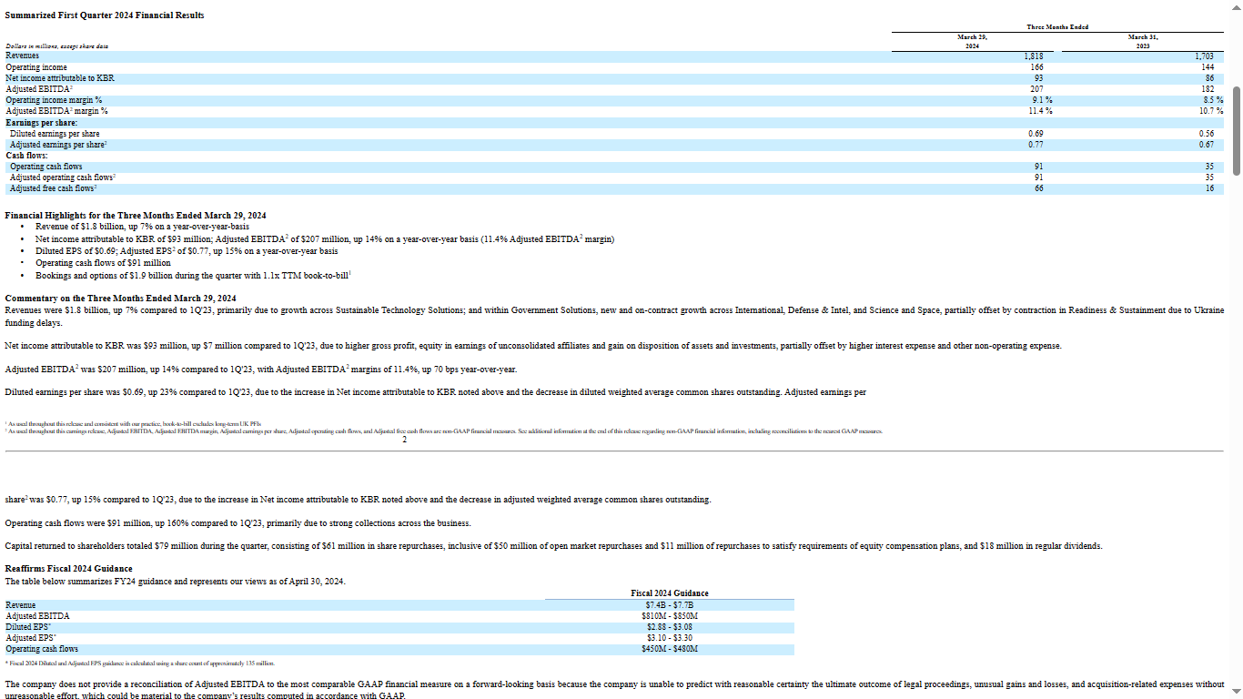Select 'Net income attributable to KBR' row label

click(60, 78)
